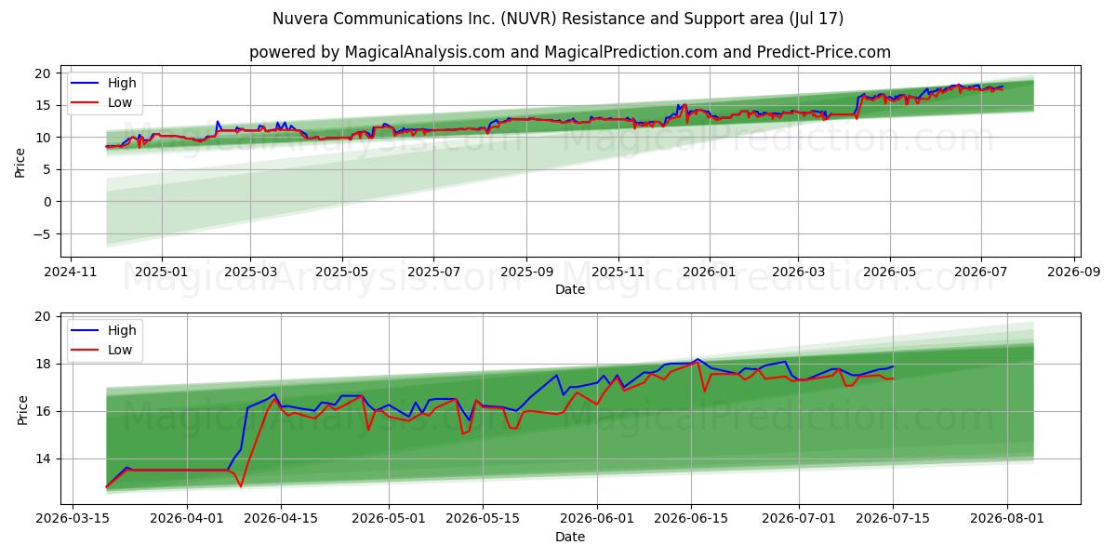Viewport: 1116px width, 558px height.
Task: Click the '2026-04-15' tick label
Action: (x=280, y=519)
